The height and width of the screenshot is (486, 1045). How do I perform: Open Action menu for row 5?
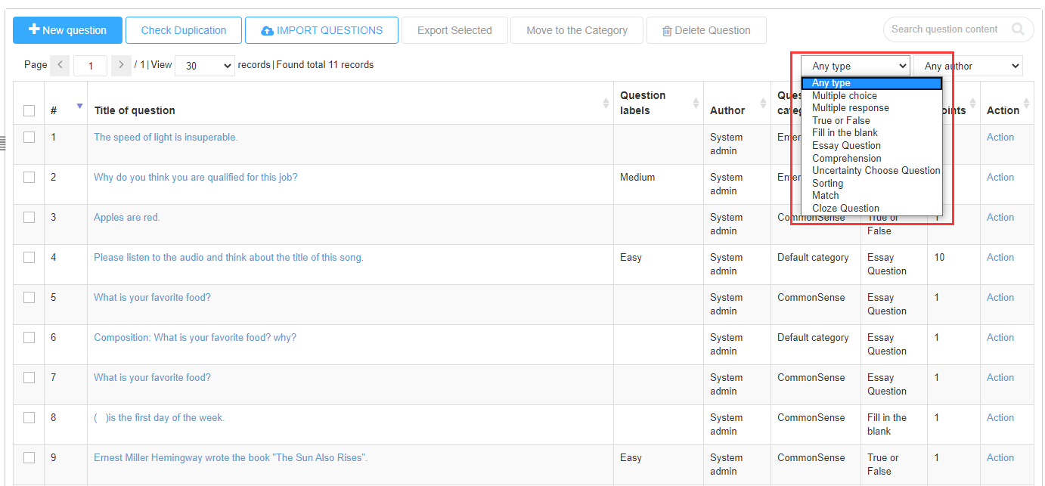coord(1000,298)
